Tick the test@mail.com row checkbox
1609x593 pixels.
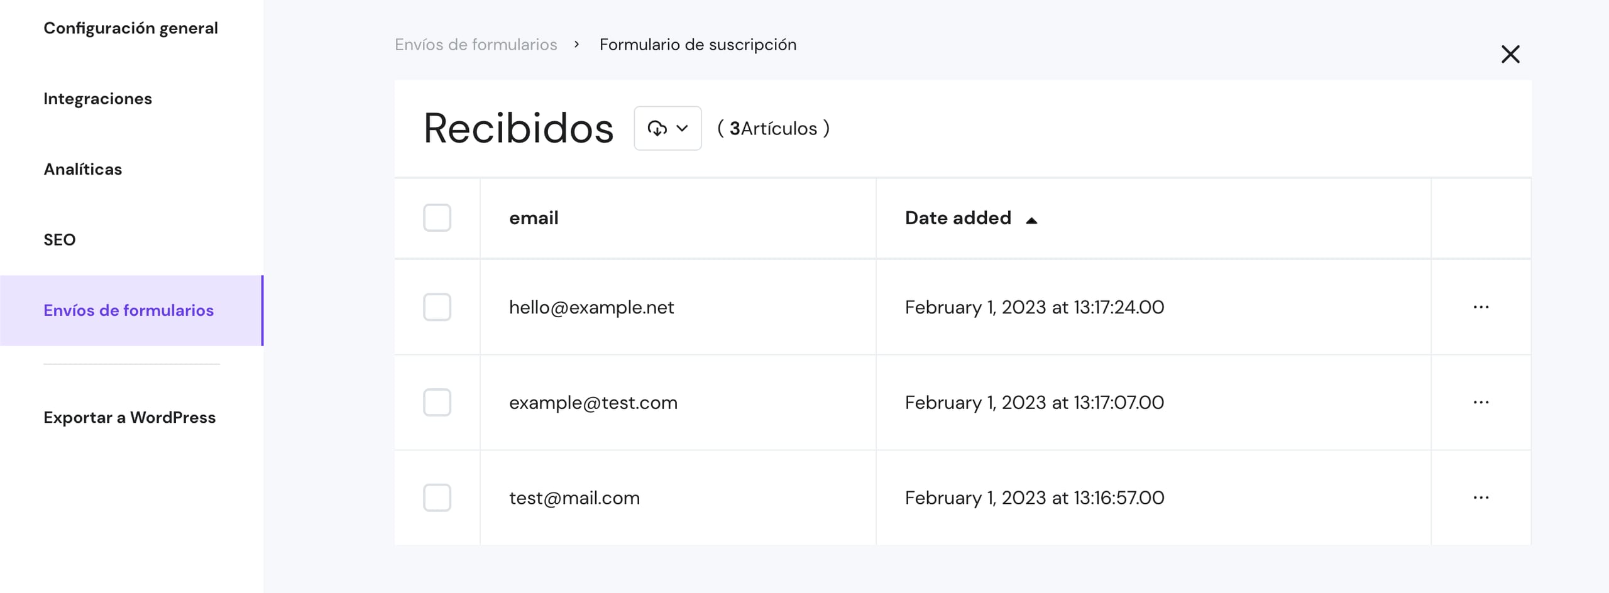tap(437, 498)
